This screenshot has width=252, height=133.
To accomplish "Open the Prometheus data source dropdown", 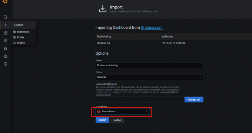I will click(122, 112).
